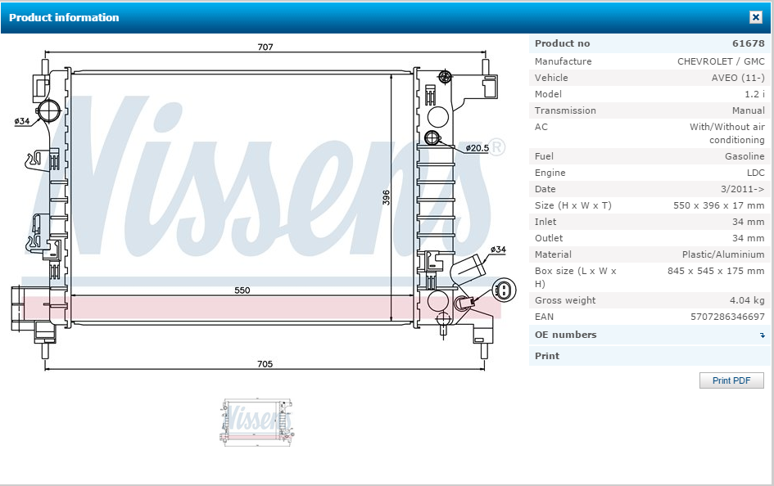Click the AC value With/Without air conditioning

[727, 133]
